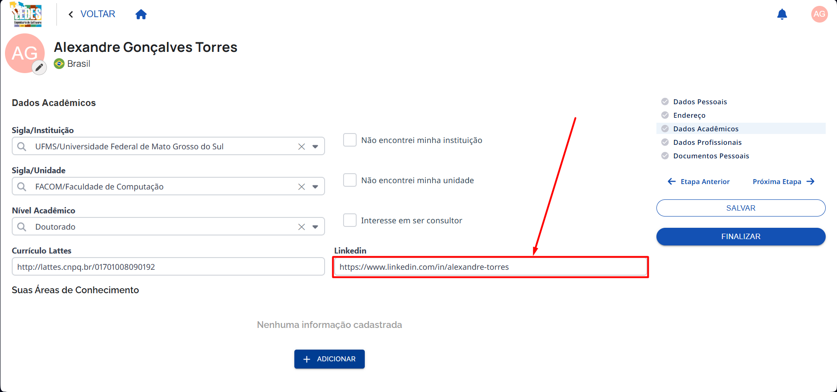
Task: Check 'Interesse em ser consultor'
Action: click(x=350, y=220)
